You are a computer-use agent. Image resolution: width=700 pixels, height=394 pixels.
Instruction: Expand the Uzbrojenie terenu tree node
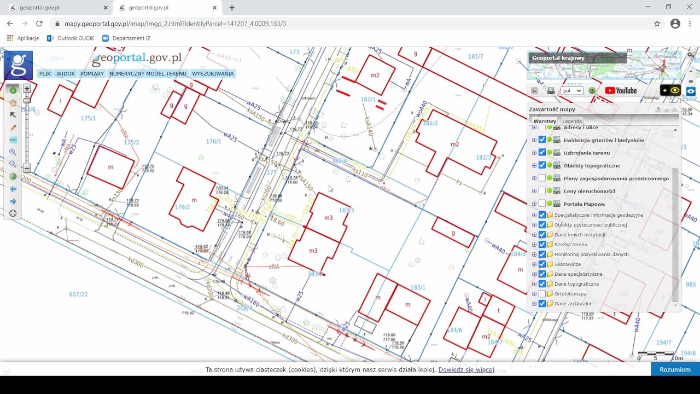click(x=534, y=153)
